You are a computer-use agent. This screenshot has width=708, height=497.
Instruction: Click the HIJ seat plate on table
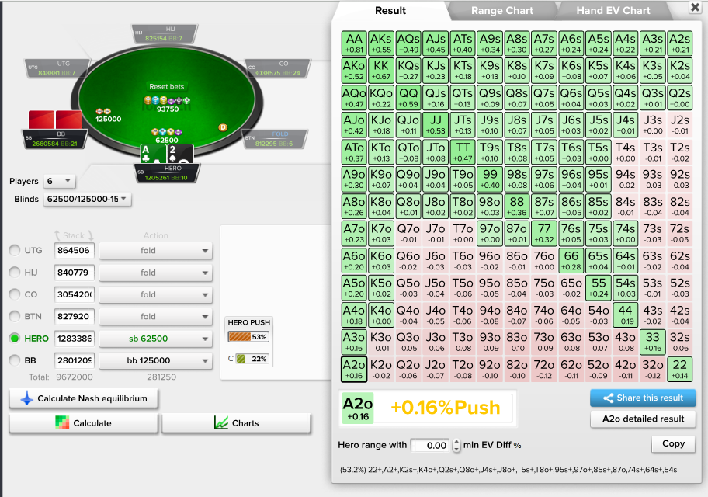(165, 34)
